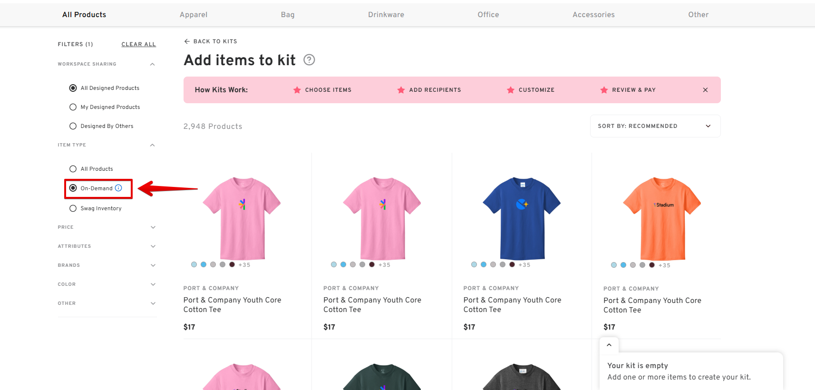
Task: Open the second pink tee's product title
Action: coord(372,305)
